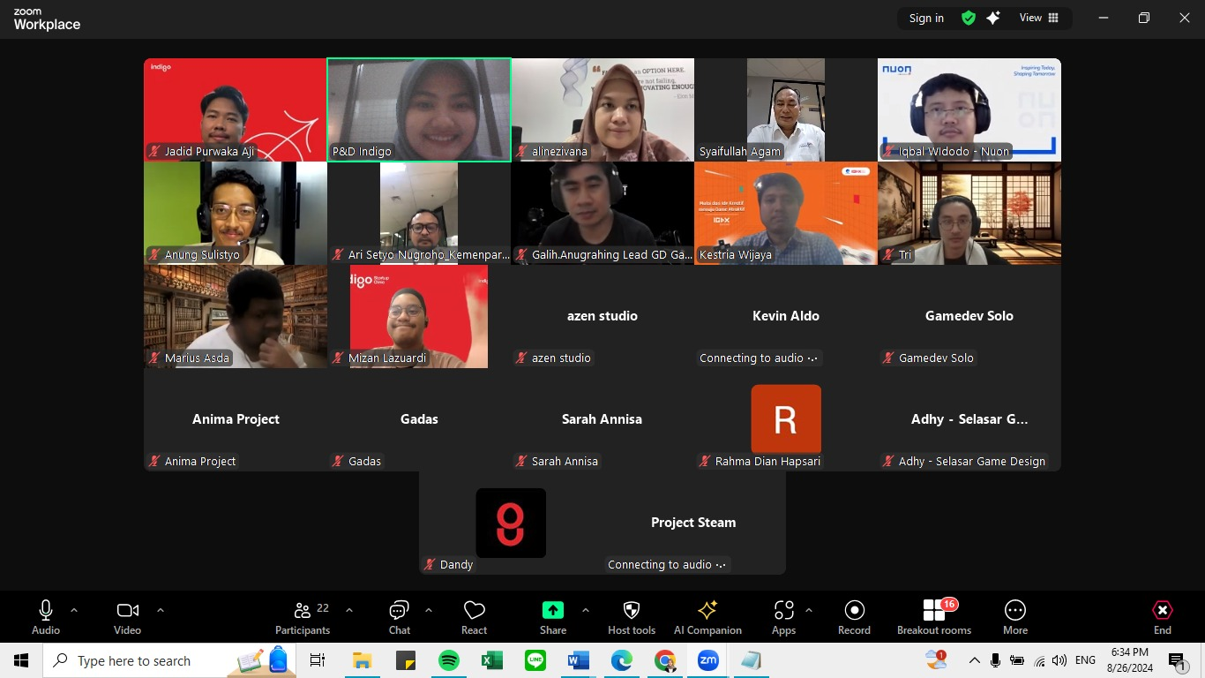1205x678 pixels.
Task: Expand the Apps options arrow
Action: coord(809,610)
